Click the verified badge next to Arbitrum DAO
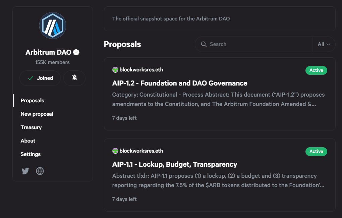The image size is (342, 218). point(76,52)
